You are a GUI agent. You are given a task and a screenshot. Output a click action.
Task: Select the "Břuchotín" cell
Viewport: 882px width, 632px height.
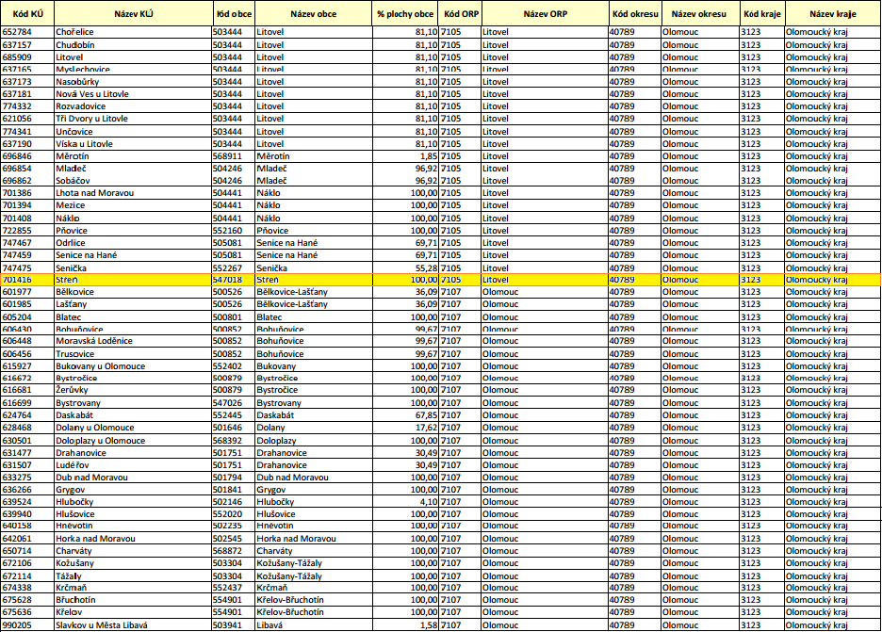pos(133,600)
